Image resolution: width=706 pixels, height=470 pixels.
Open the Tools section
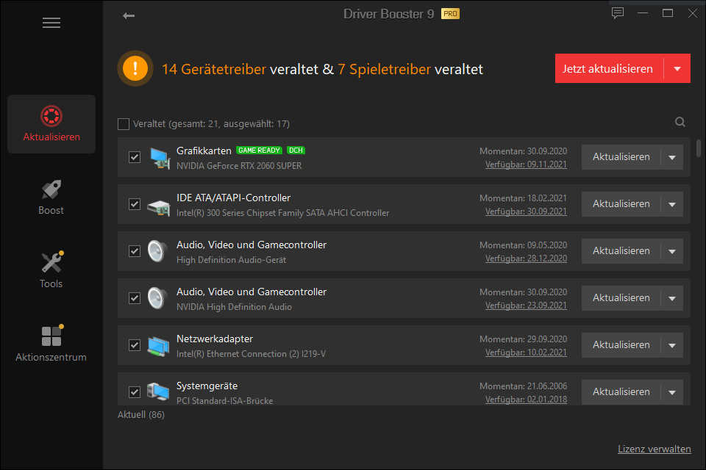click(x=51, y=270)
